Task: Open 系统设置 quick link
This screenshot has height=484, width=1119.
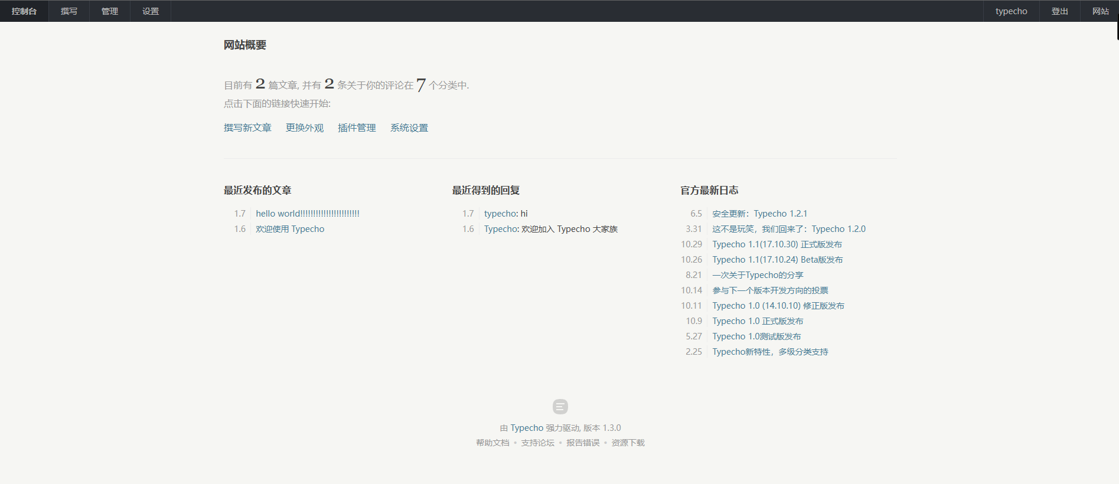Action: point(409,128)
